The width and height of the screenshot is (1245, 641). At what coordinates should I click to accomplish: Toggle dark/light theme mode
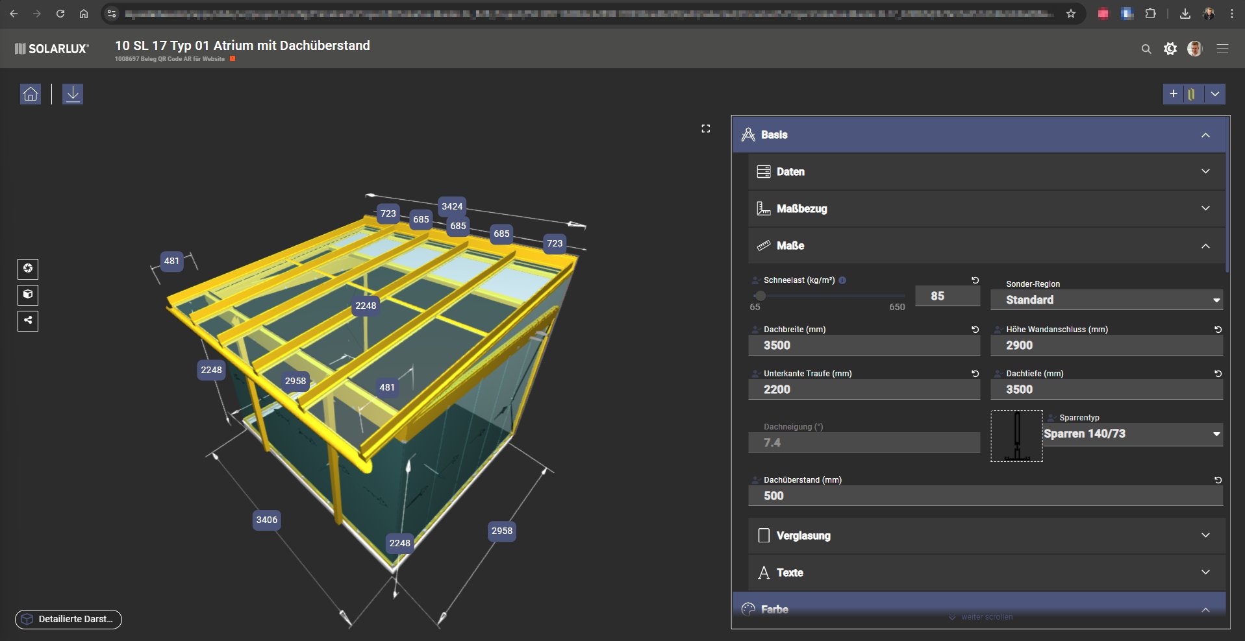[x=1170, y=49]
